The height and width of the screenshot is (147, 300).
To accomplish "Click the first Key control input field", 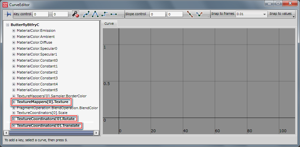I will click(x=40, y=14).
